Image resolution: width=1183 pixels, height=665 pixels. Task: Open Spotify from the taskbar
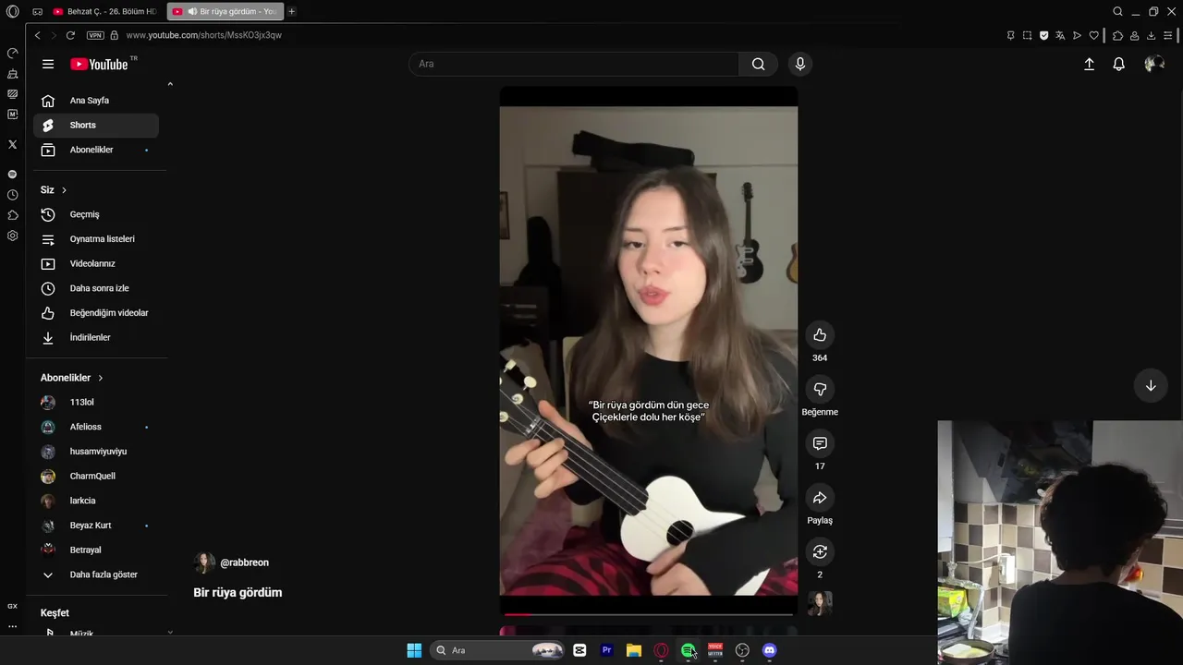click(x=689, y=650)
